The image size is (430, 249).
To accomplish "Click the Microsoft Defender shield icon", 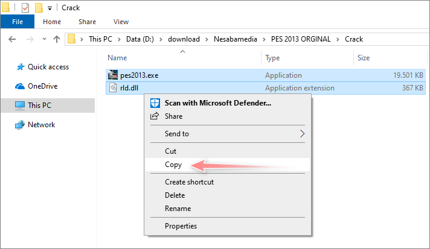I will click(155, 103).
